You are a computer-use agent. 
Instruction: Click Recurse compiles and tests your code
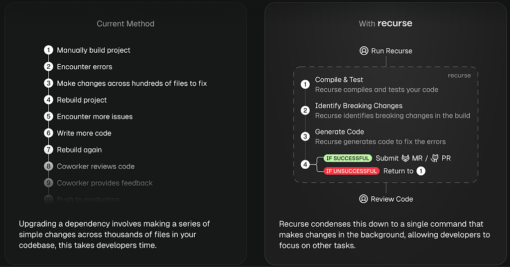377,90
